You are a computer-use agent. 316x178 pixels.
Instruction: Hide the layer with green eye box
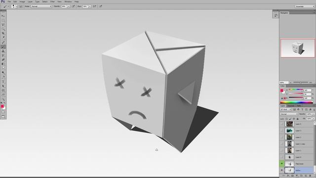pyautogui.click(x=282, y=164)
